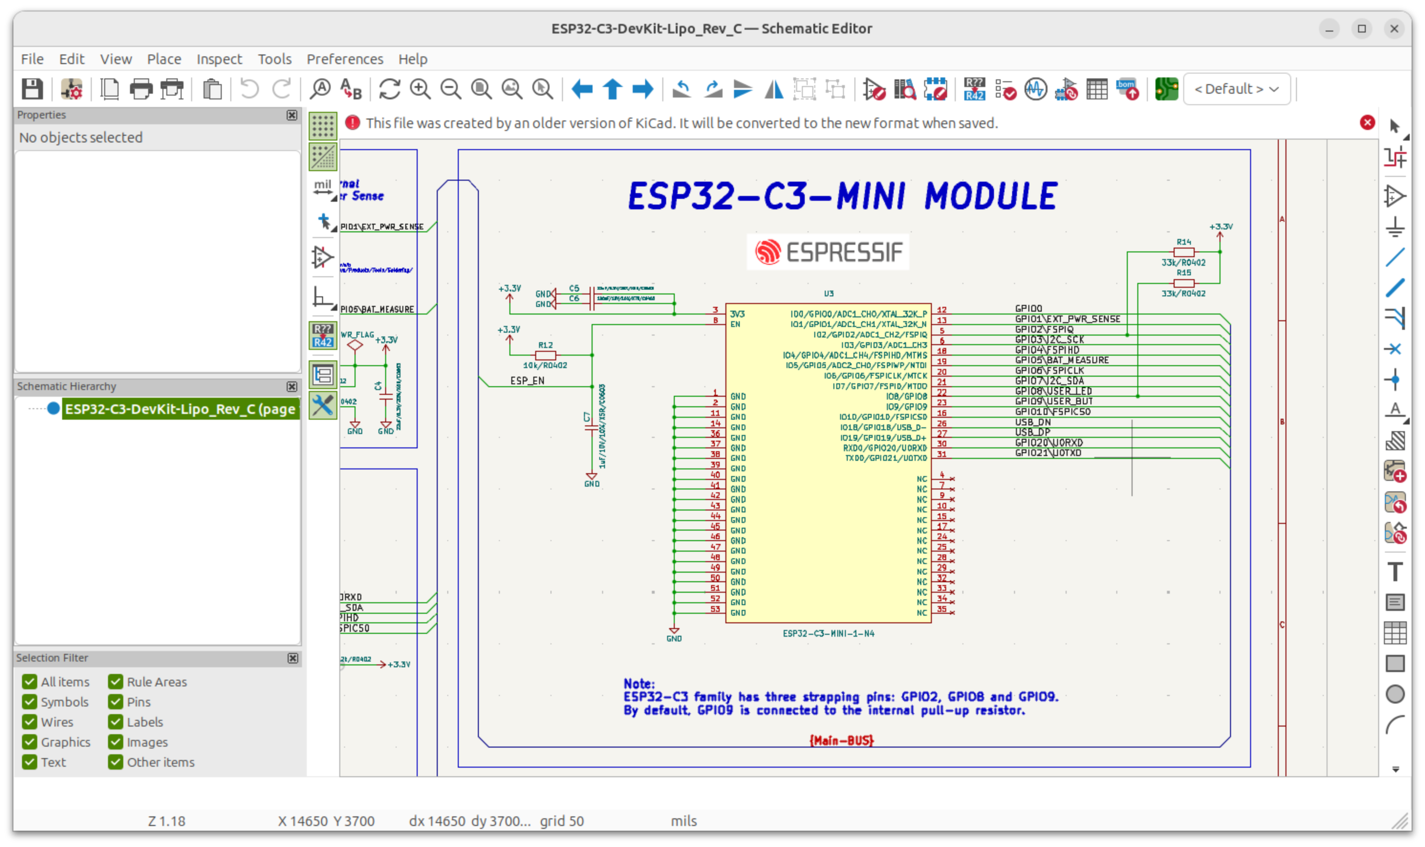Open the Default variant dropdown
The image size is (1425, 847).
pos(1237,89)
